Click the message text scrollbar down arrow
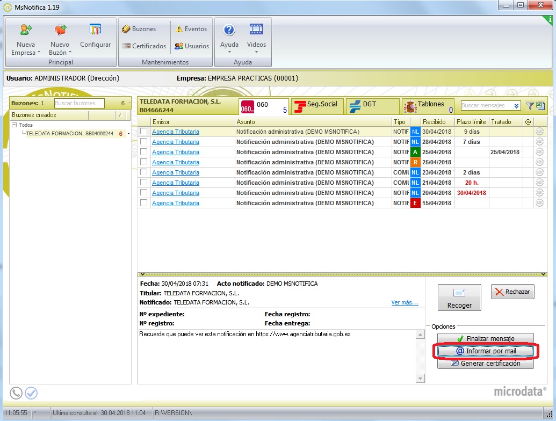The width and height of the screenshot is (556, 421). click(420, 379)
